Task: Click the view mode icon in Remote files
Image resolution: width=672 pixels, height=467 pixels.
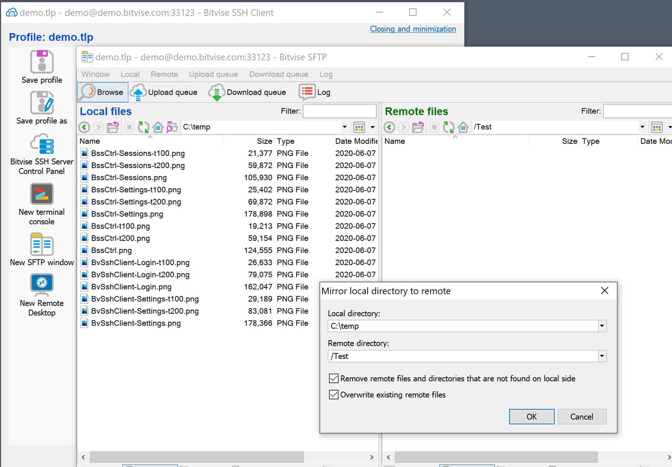Action: pos(657,127)
